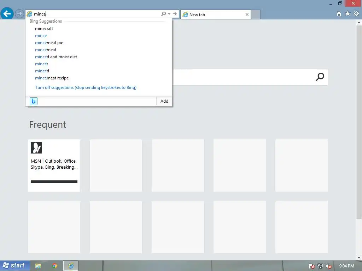Select the Bing search provider icon
Screen dimensions: 362x271
pyautogui.click(x=34, y=101)
